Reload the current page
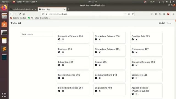This screenshot has height=99, width=176. 20,14
